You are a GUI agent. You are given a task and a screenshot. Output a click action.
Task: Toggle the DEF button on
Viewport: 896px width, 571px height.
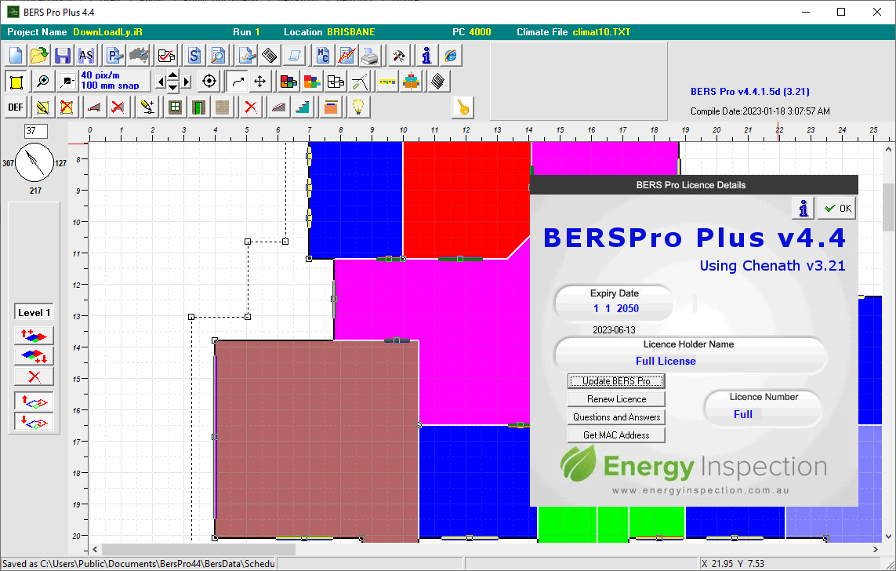(x=16, y=107)
